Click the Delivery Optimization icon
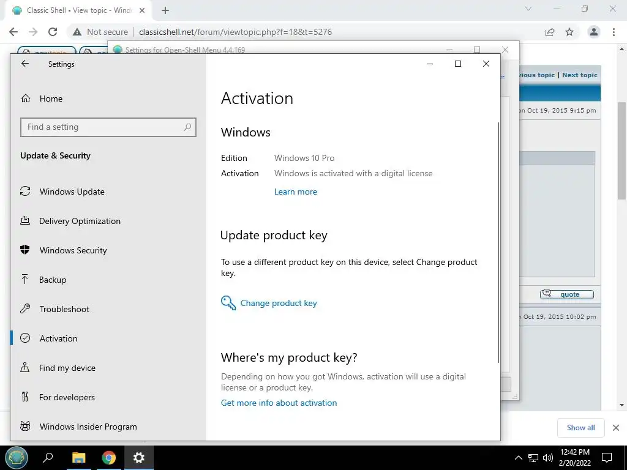This screenshot has height=470, width=627. (x=25, y=220)
